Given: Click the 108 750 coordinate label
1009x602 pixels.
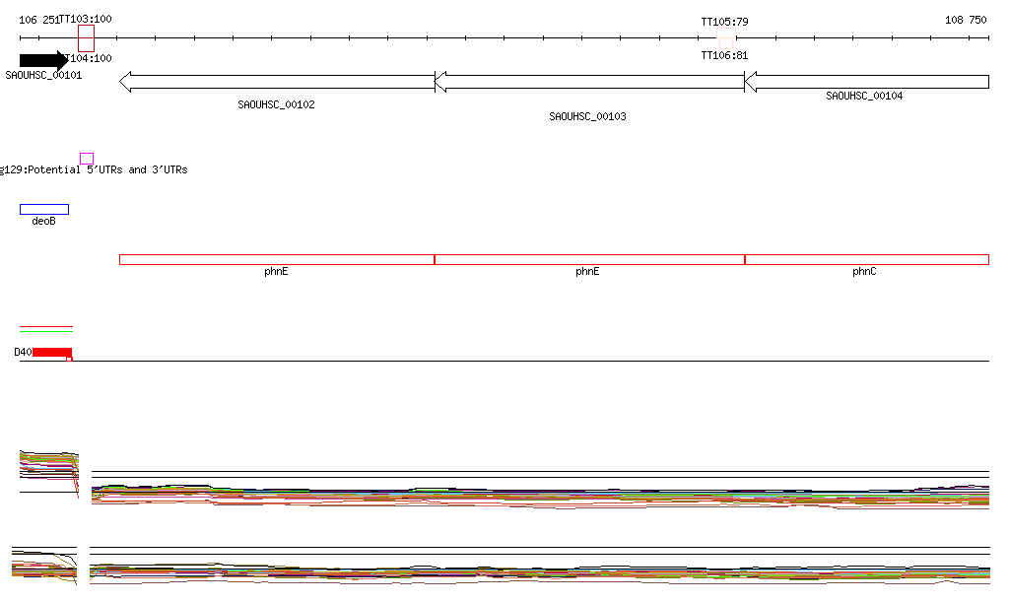Looking at the screenshot, I should (x=966, y=20).
